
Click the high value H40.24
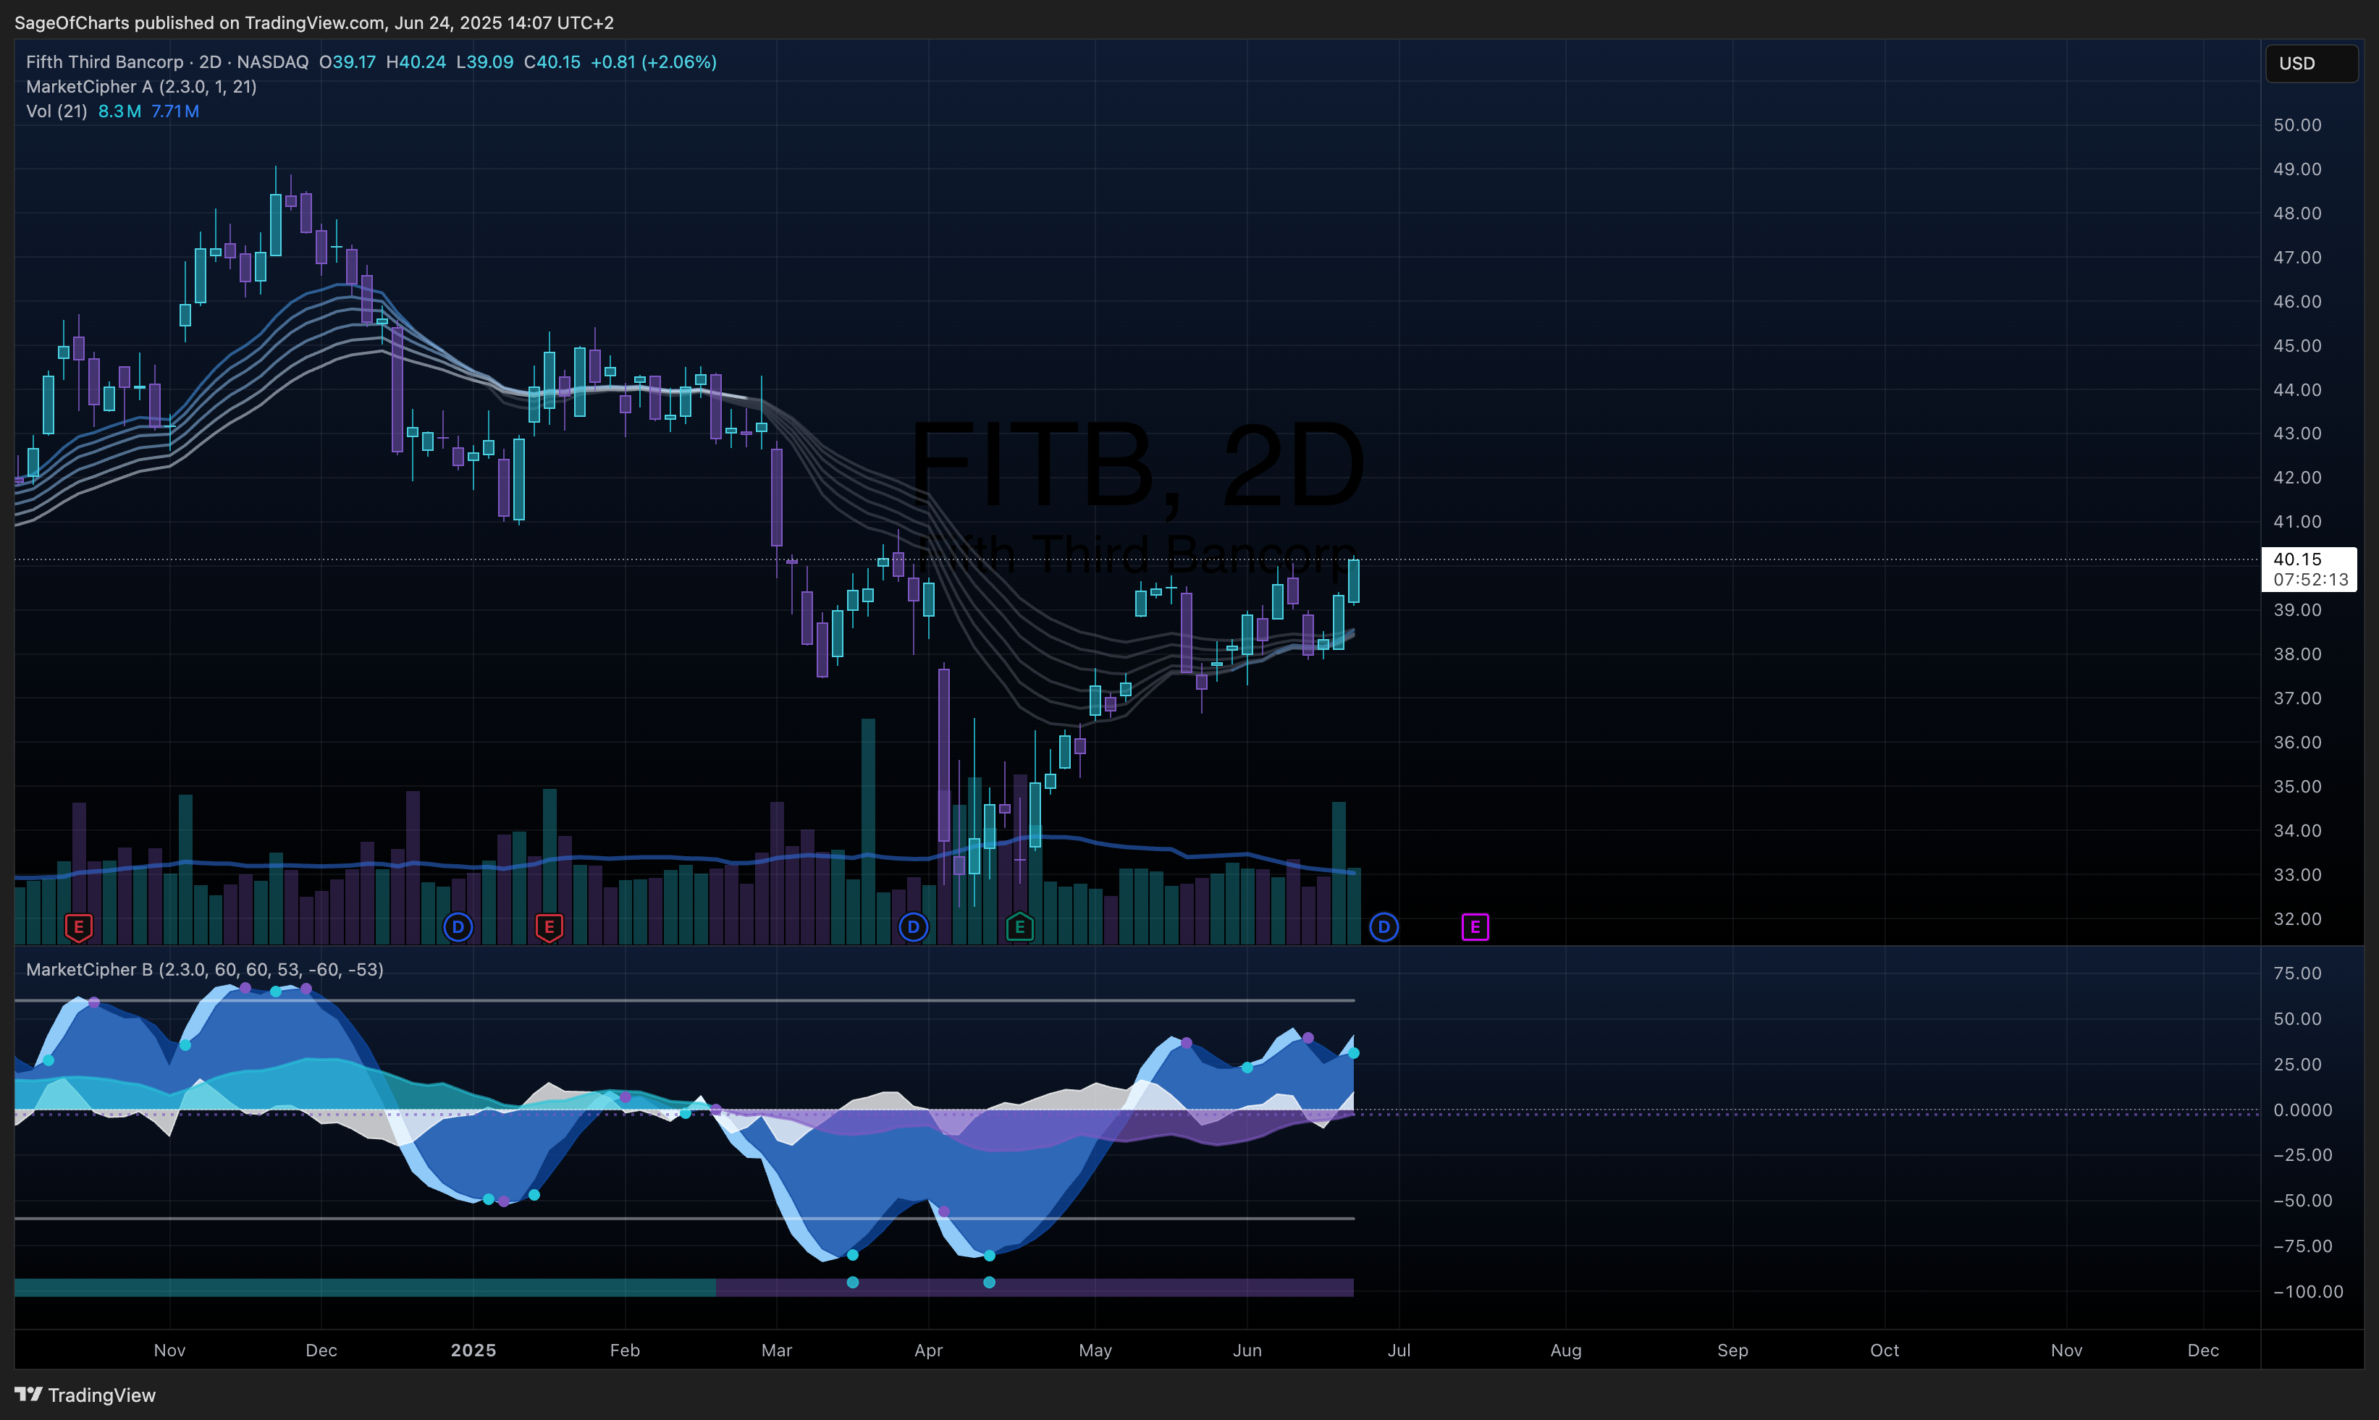point(416,62)
